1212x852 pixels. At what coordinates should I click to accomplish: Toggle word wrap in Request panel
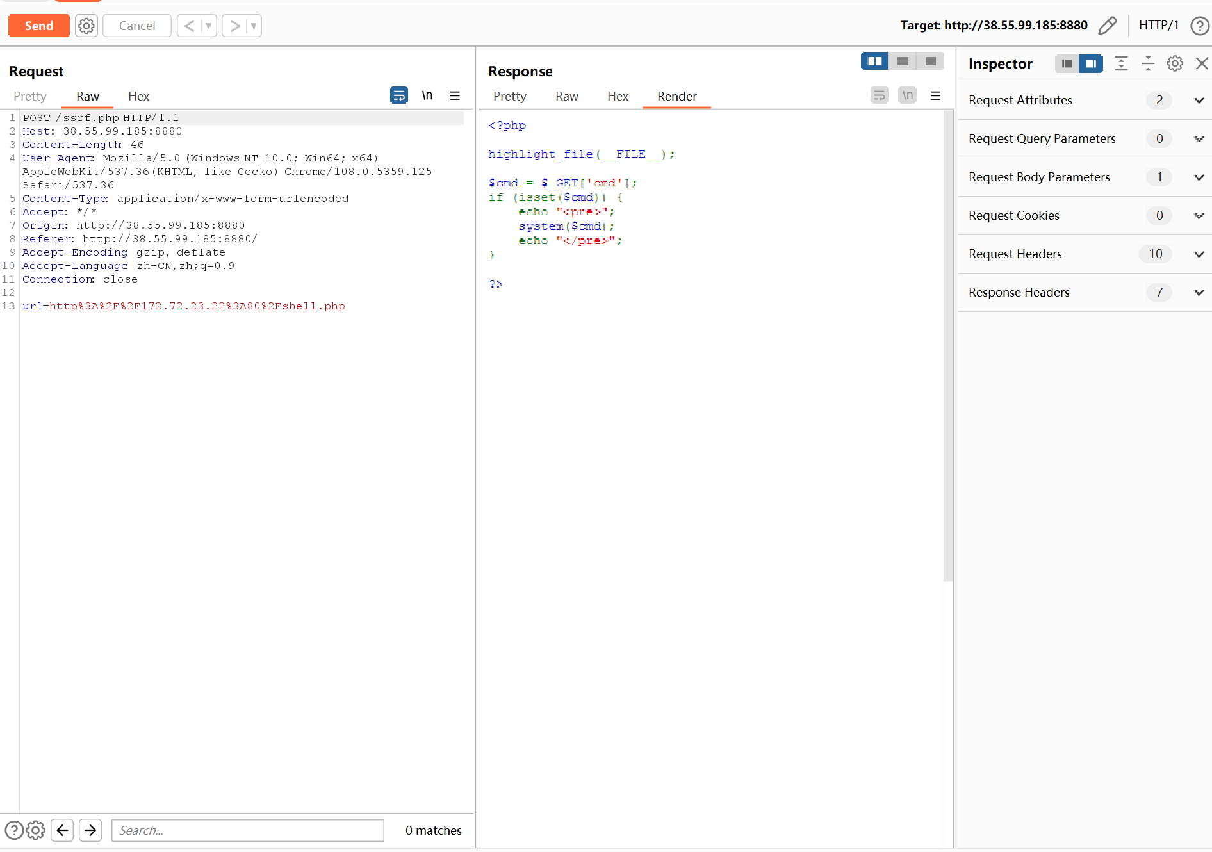point(398,95)
